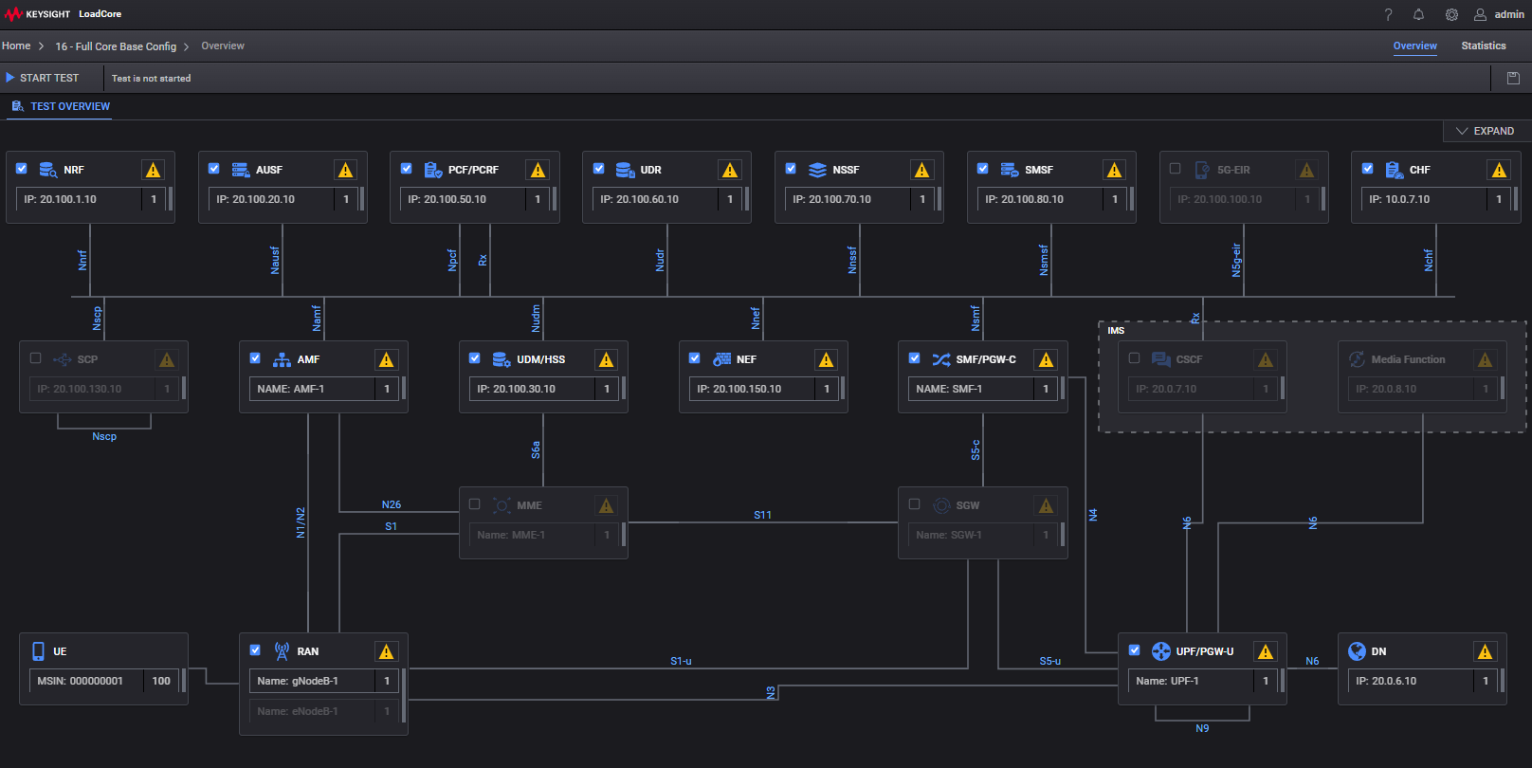This screenshot has width=1532, height=768.
Task: Click the breadcrumb chevron after Home
Action: pyautogui.click(x=42, y=46)
